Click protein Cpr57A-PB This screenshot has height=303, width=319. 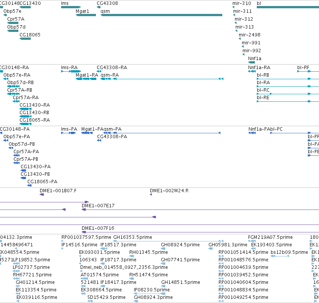[26, 159]
